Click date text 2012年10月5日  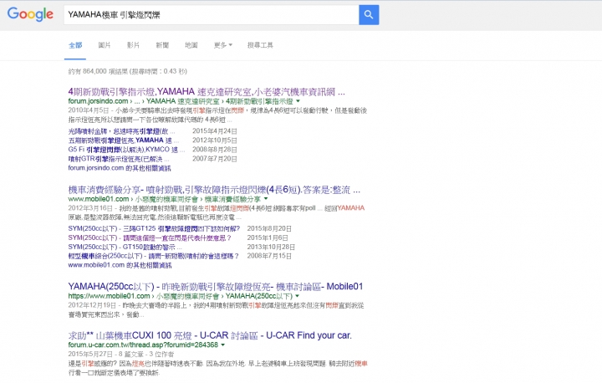(215, 140)
